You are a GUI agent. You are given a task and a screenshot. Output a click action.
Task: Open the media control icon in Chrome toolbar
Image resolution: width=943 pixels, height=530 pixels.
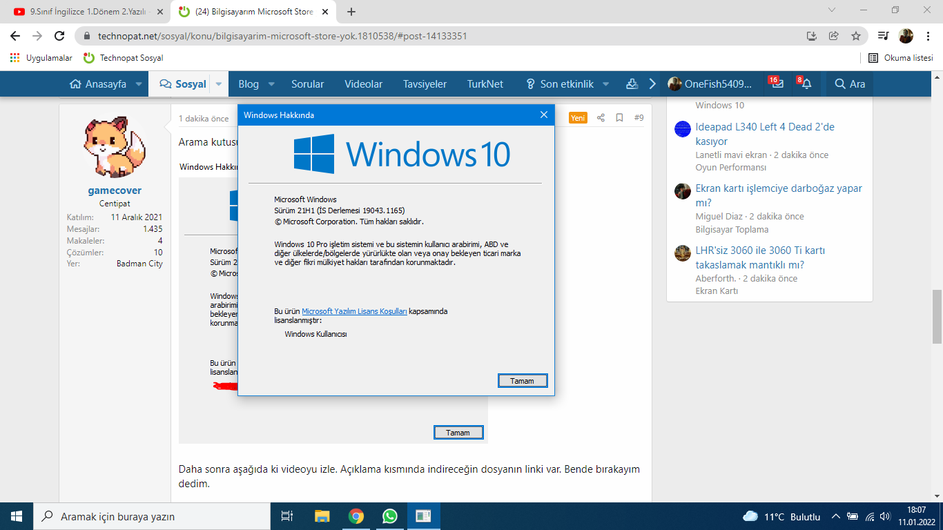point(884,36)
